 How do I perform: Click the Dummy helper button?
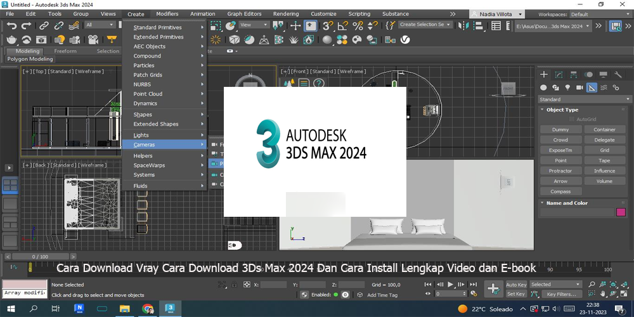pyautogui.click(x=560, y=129)
